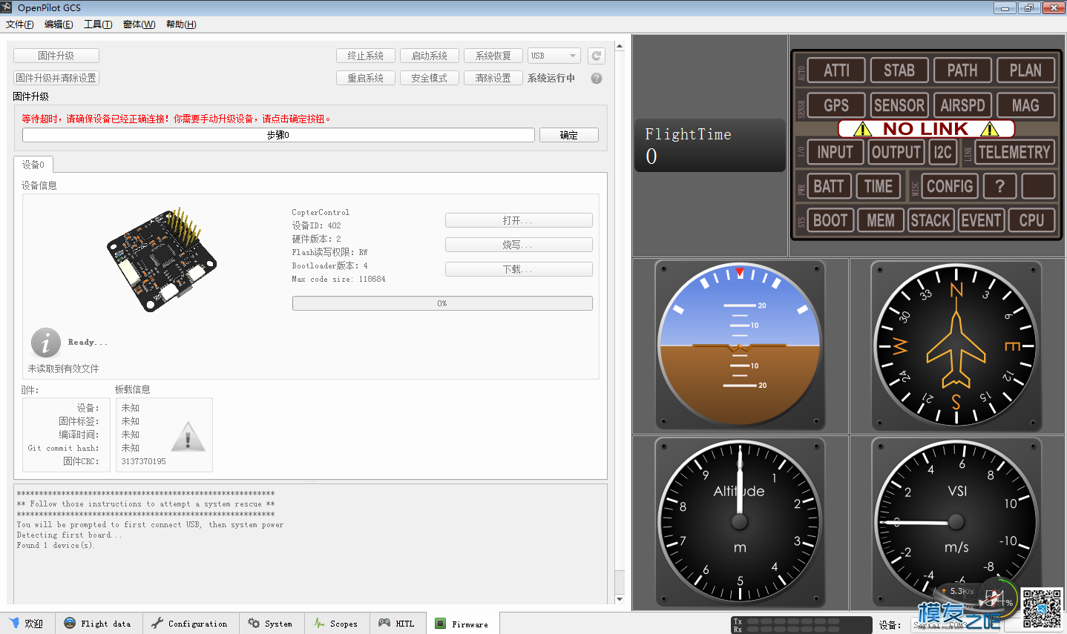Click the 系统恢复 button
This screenshot has width=1067, height=634.
493,56
